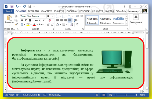Open line spacing options dropdown

[78, 20]
